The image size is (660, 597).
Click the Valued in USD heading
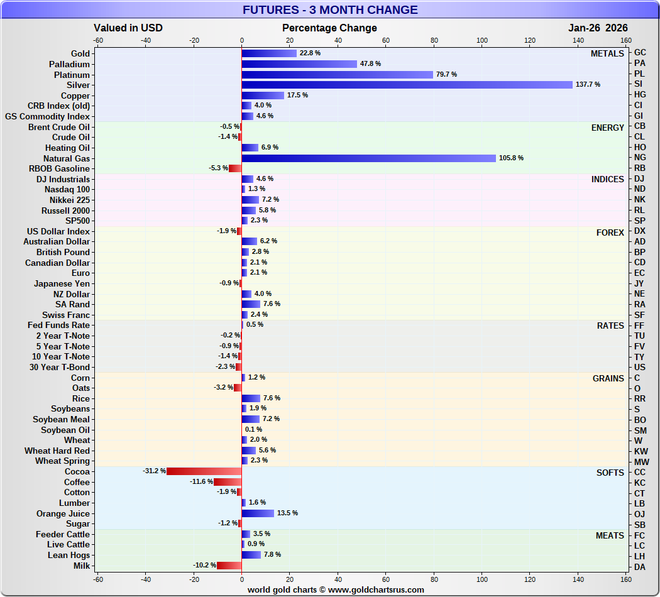128,28
